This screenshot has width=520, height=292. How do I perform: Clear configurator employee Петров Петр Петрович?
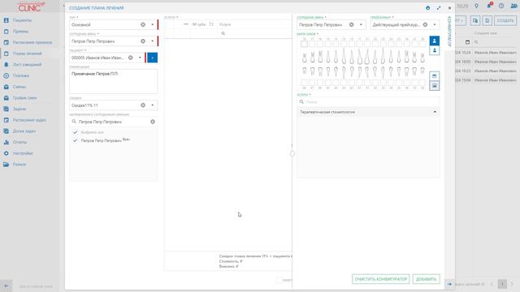click(x=352, y=24)
